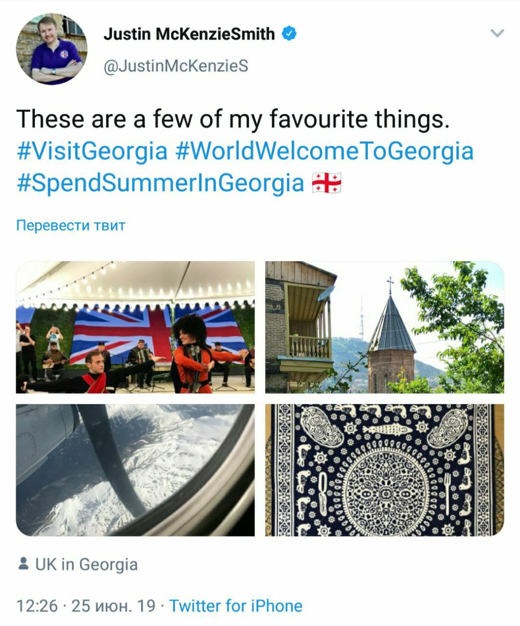Click the blue verified badge
Viewport: 520px width, 626px height.
(289, 34)
